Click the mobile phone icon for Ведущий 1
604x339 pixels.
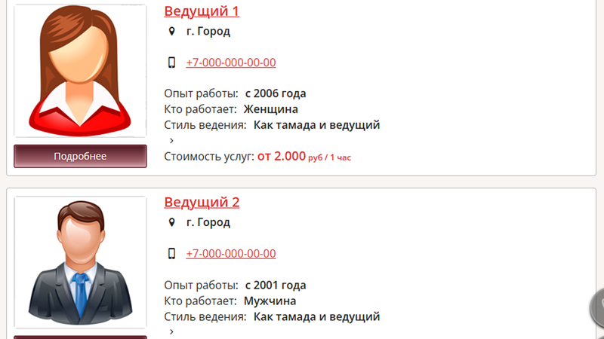point(172,63)
